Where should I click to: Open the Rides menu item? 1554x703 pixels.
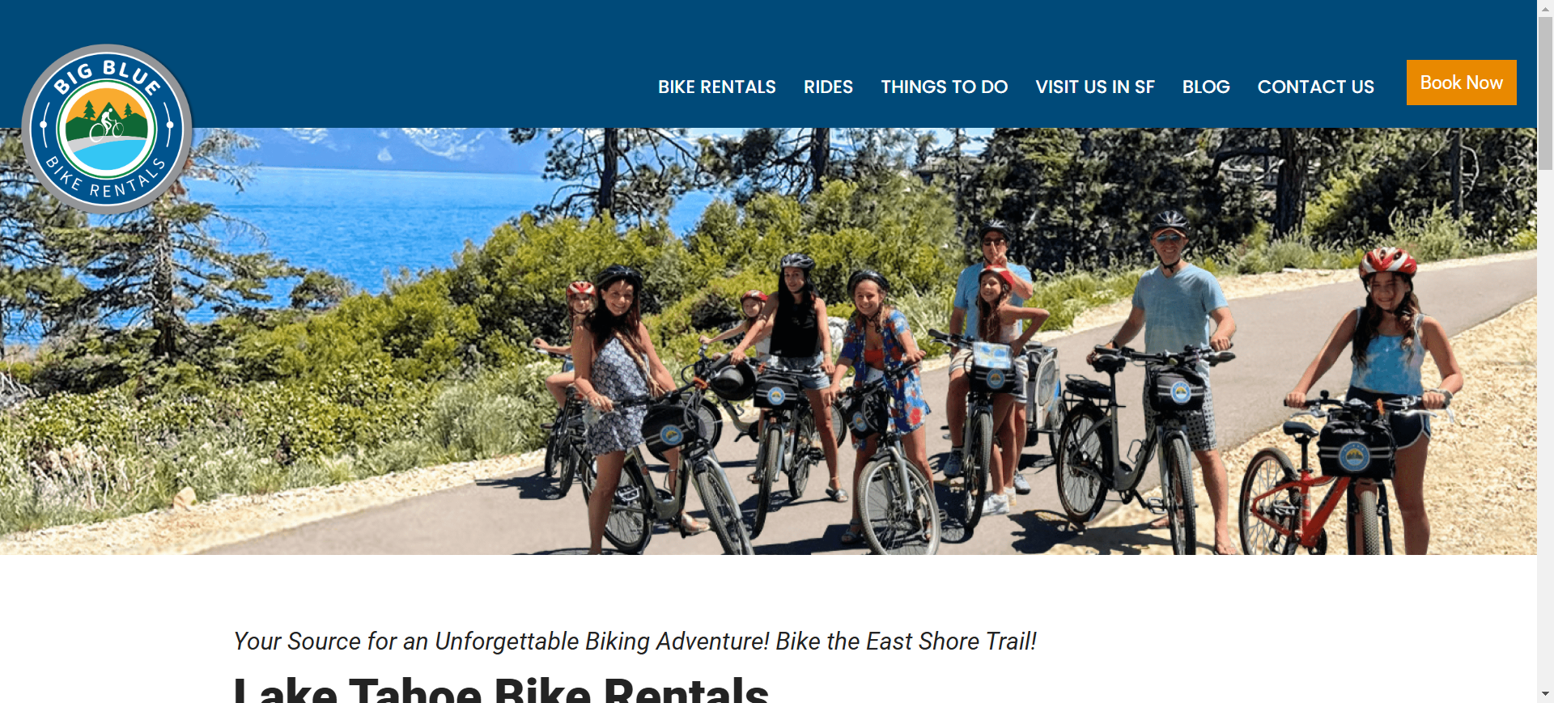tap(828, 87)
